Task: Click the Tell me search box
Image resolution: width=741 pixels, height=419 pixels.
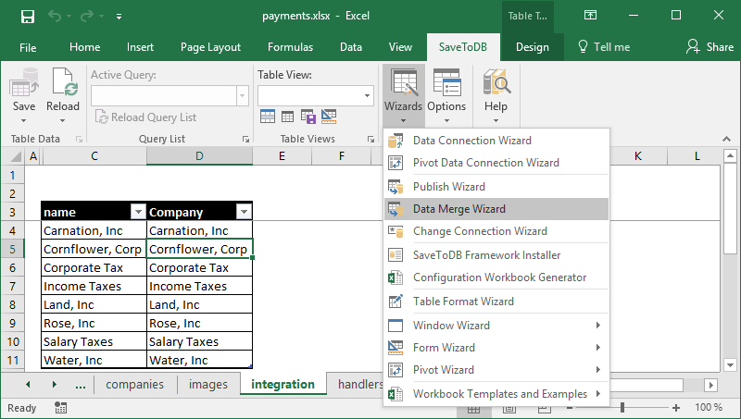Action: 604,47
